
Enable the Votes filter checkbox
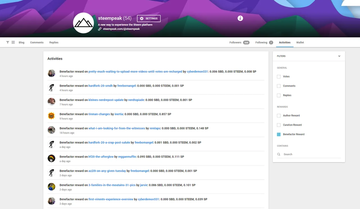(279, 77)
